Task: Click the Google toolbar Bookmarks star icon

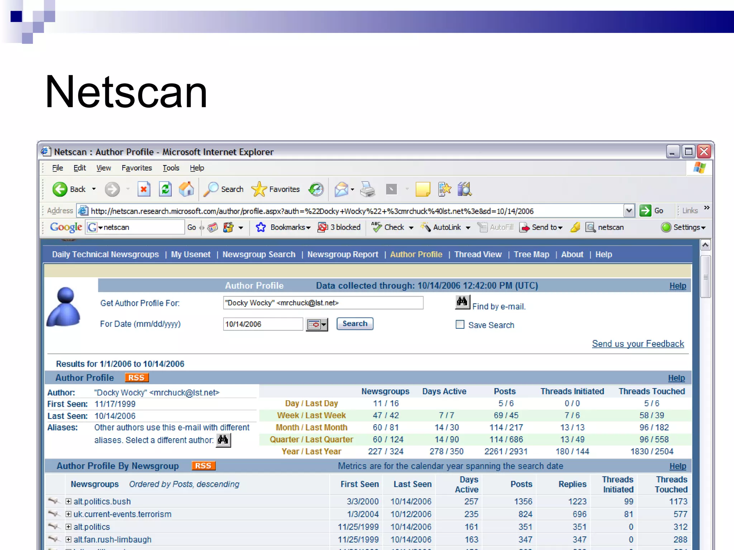Action: pyautogui.click(x=261, y=227)
